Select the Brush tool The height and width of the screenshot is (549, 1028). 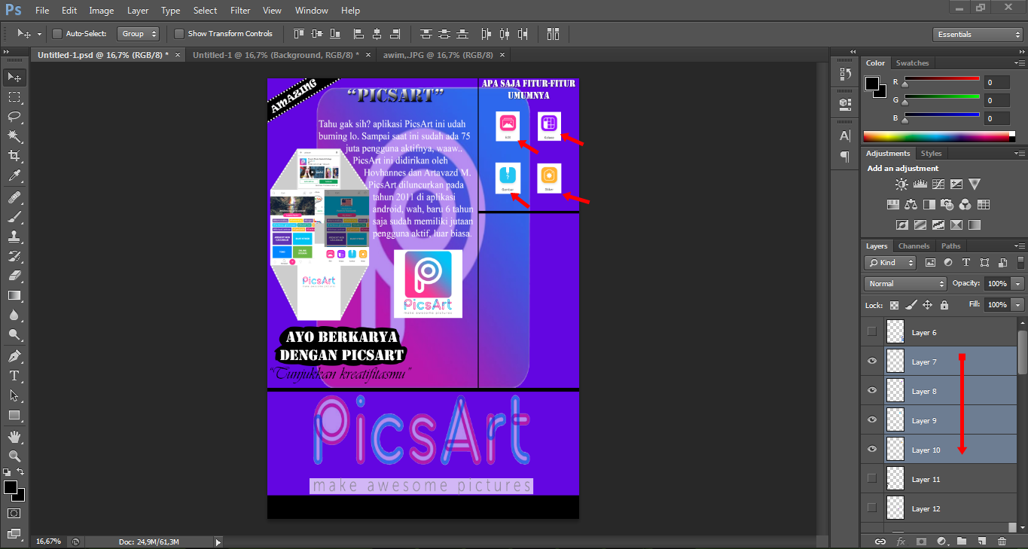pyautogui.click(x=14, y=217)
